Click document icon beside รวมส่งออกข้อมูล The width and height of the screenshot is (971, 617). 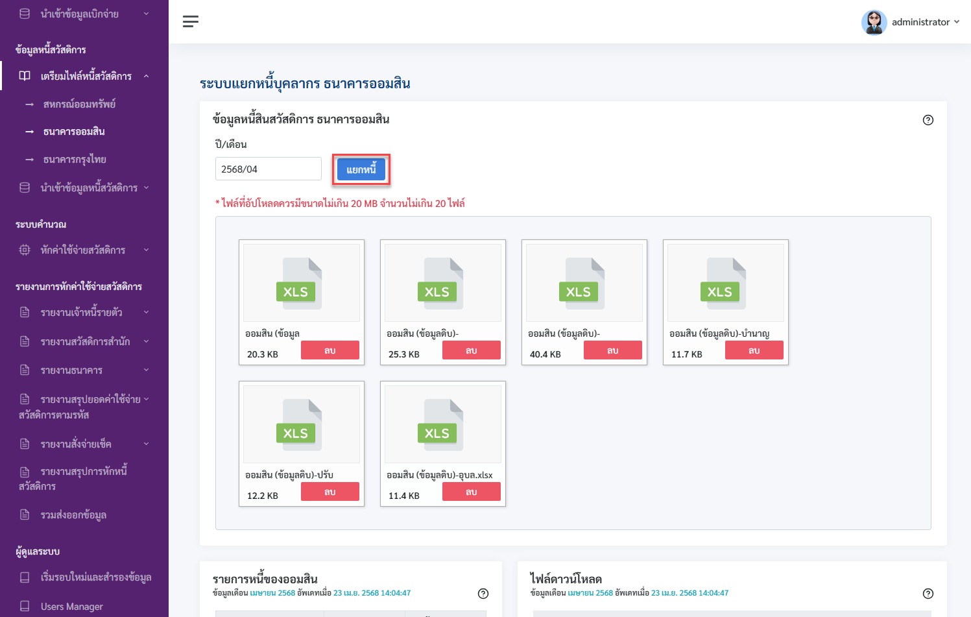[25, 514]
